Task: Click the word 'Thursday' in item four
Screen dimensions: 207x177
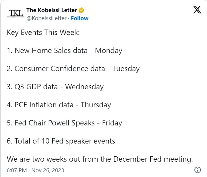Action: (96, 105)
